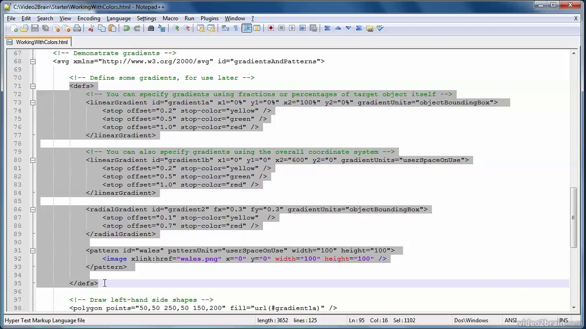Start recording a macro

click(x=271, y=28)
